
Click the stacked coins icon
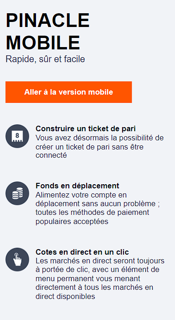(x=17, y=193)
